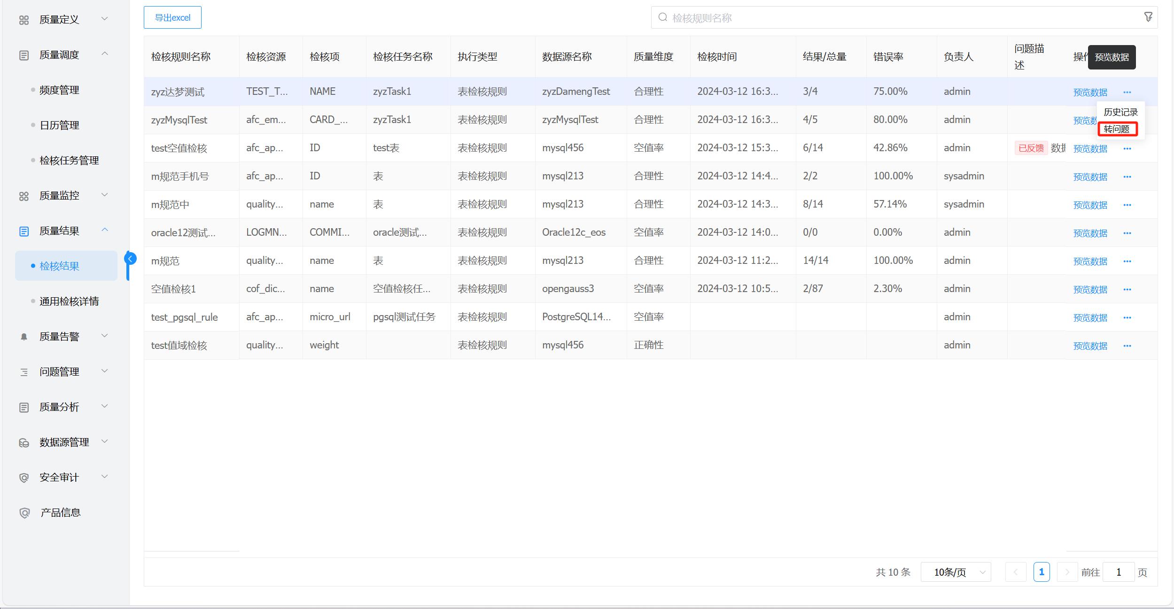Click the filter funnel icon in search bar
1174x609 pixels.
point(1148,17)
